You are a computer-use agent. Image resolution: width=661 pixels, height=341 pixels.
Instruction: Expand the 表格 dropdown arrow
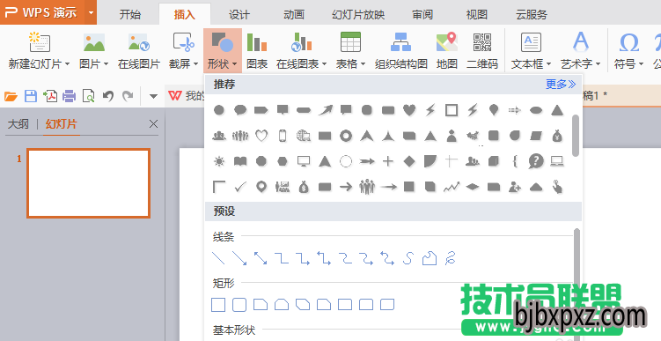(363, 64)
